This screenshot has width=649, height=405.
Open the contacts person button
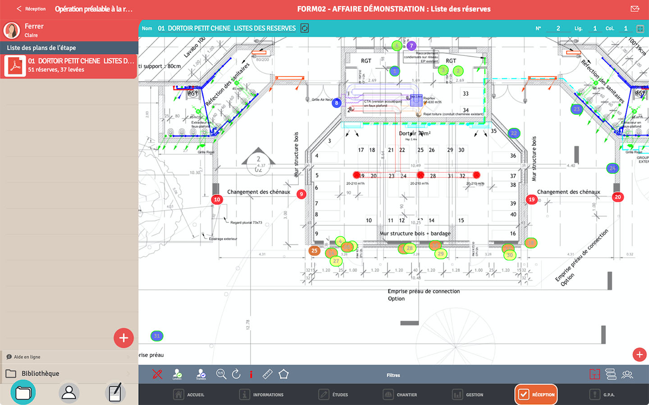pos(69,393)
